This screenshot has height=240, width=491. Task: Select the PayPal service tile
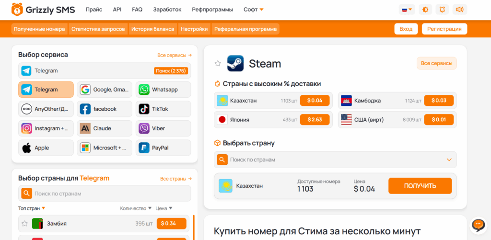163,148
